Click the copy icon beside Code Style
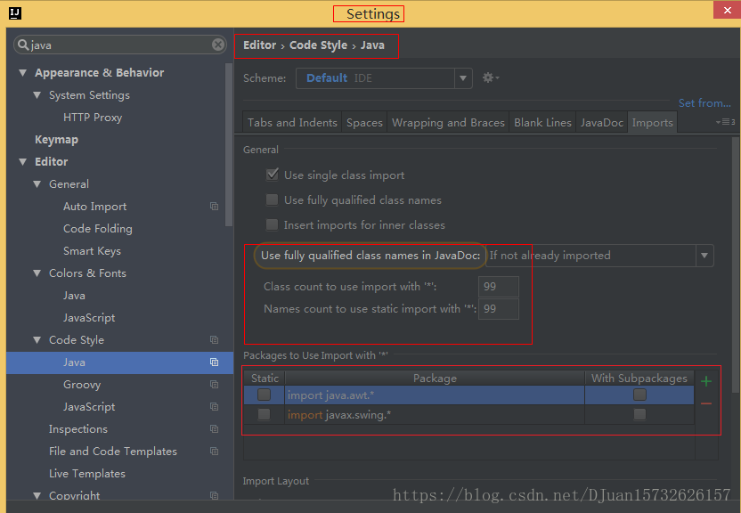 [x=214, y=340]
